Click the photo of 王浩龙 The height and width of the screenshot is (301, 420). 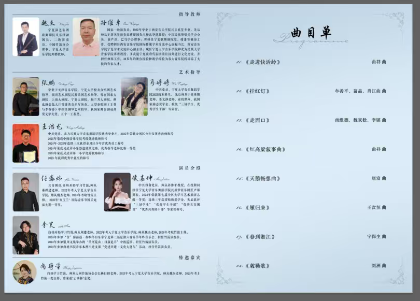tap(26, 143)
